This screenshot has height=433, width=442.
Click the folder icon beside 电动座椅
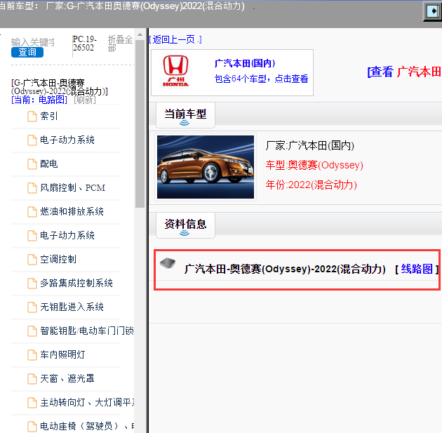32,427
